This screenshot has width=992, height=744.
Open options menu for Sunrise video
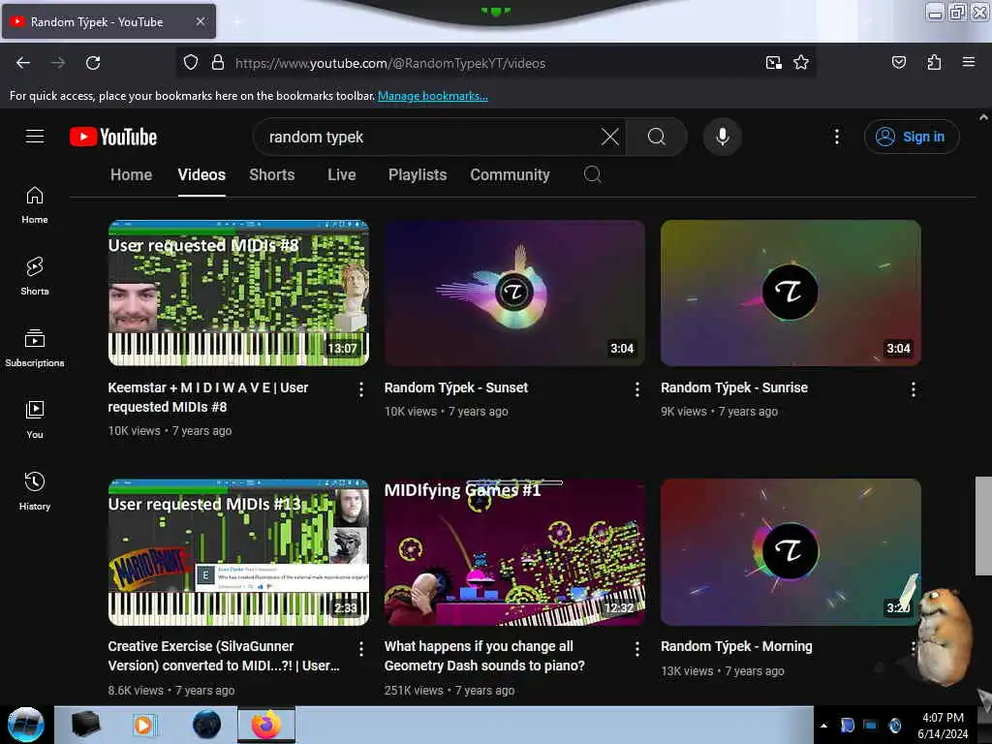point(913,389)
